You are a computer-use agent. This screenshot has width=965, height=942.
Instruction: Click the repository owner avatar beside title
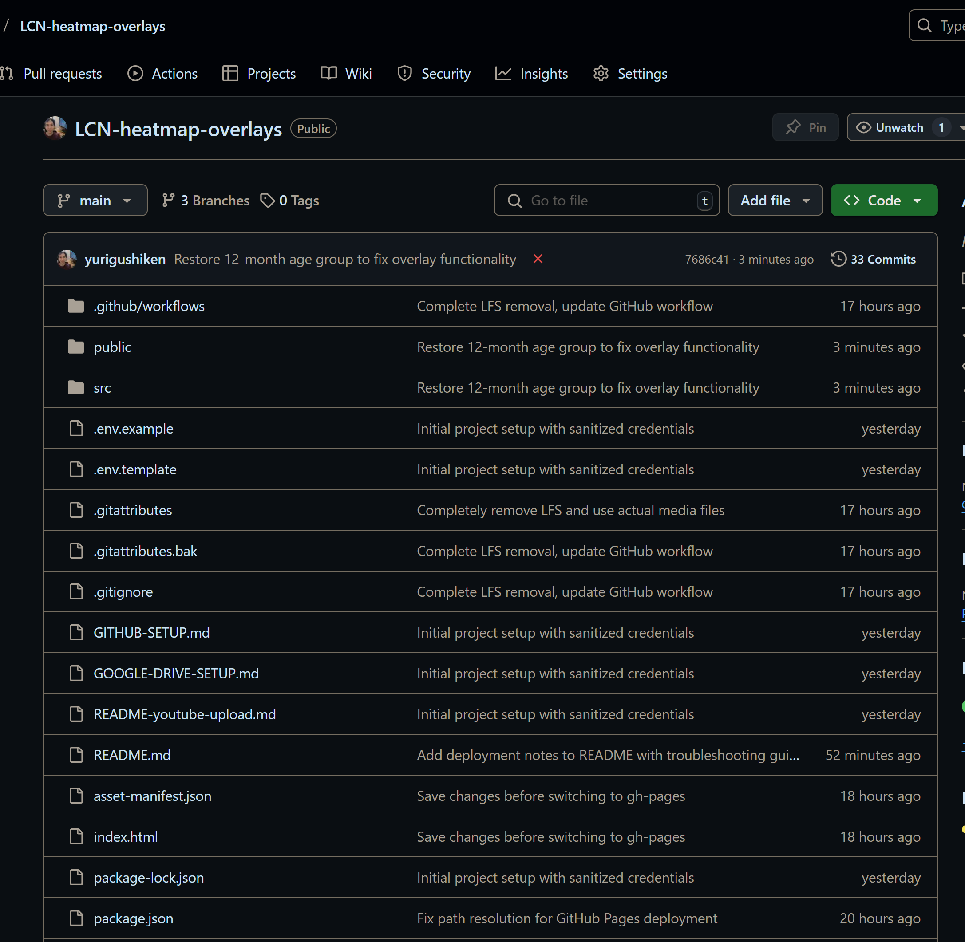55,129
